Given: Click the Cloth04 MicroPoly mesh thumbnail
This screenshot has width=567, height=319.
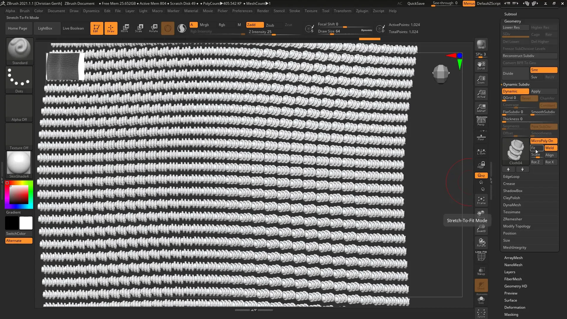Looking at the screenshot, I should (516, 152).
